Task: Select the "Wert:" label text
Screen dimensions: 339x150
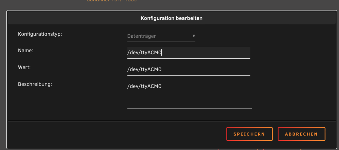Action: pyautogui.click(x=24, y=67)
